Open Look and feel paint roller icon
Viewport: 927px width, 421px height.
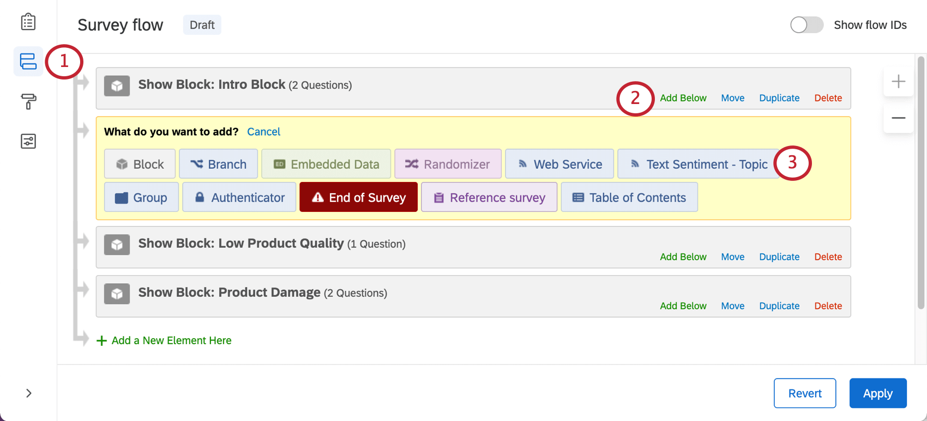28,101
